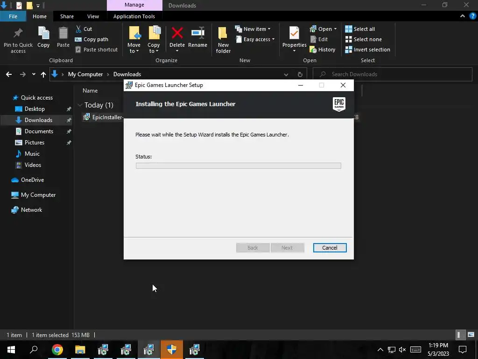
Task: Cancel the Epic Games Launcher setup
Action: click(330, 248)
